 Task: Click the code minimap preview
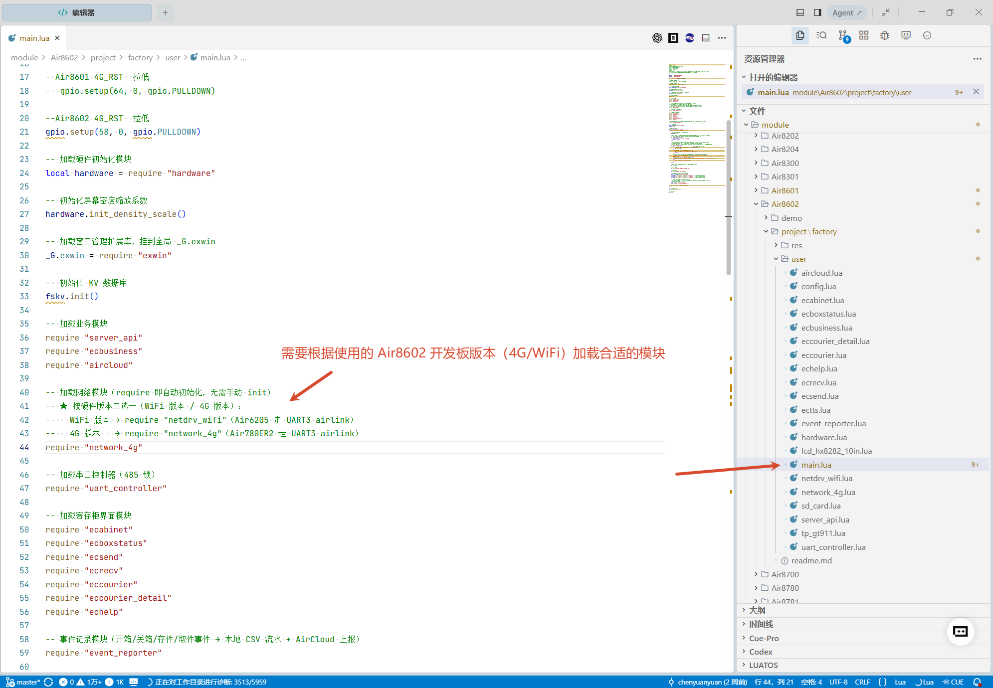click(x=696, y=128)
